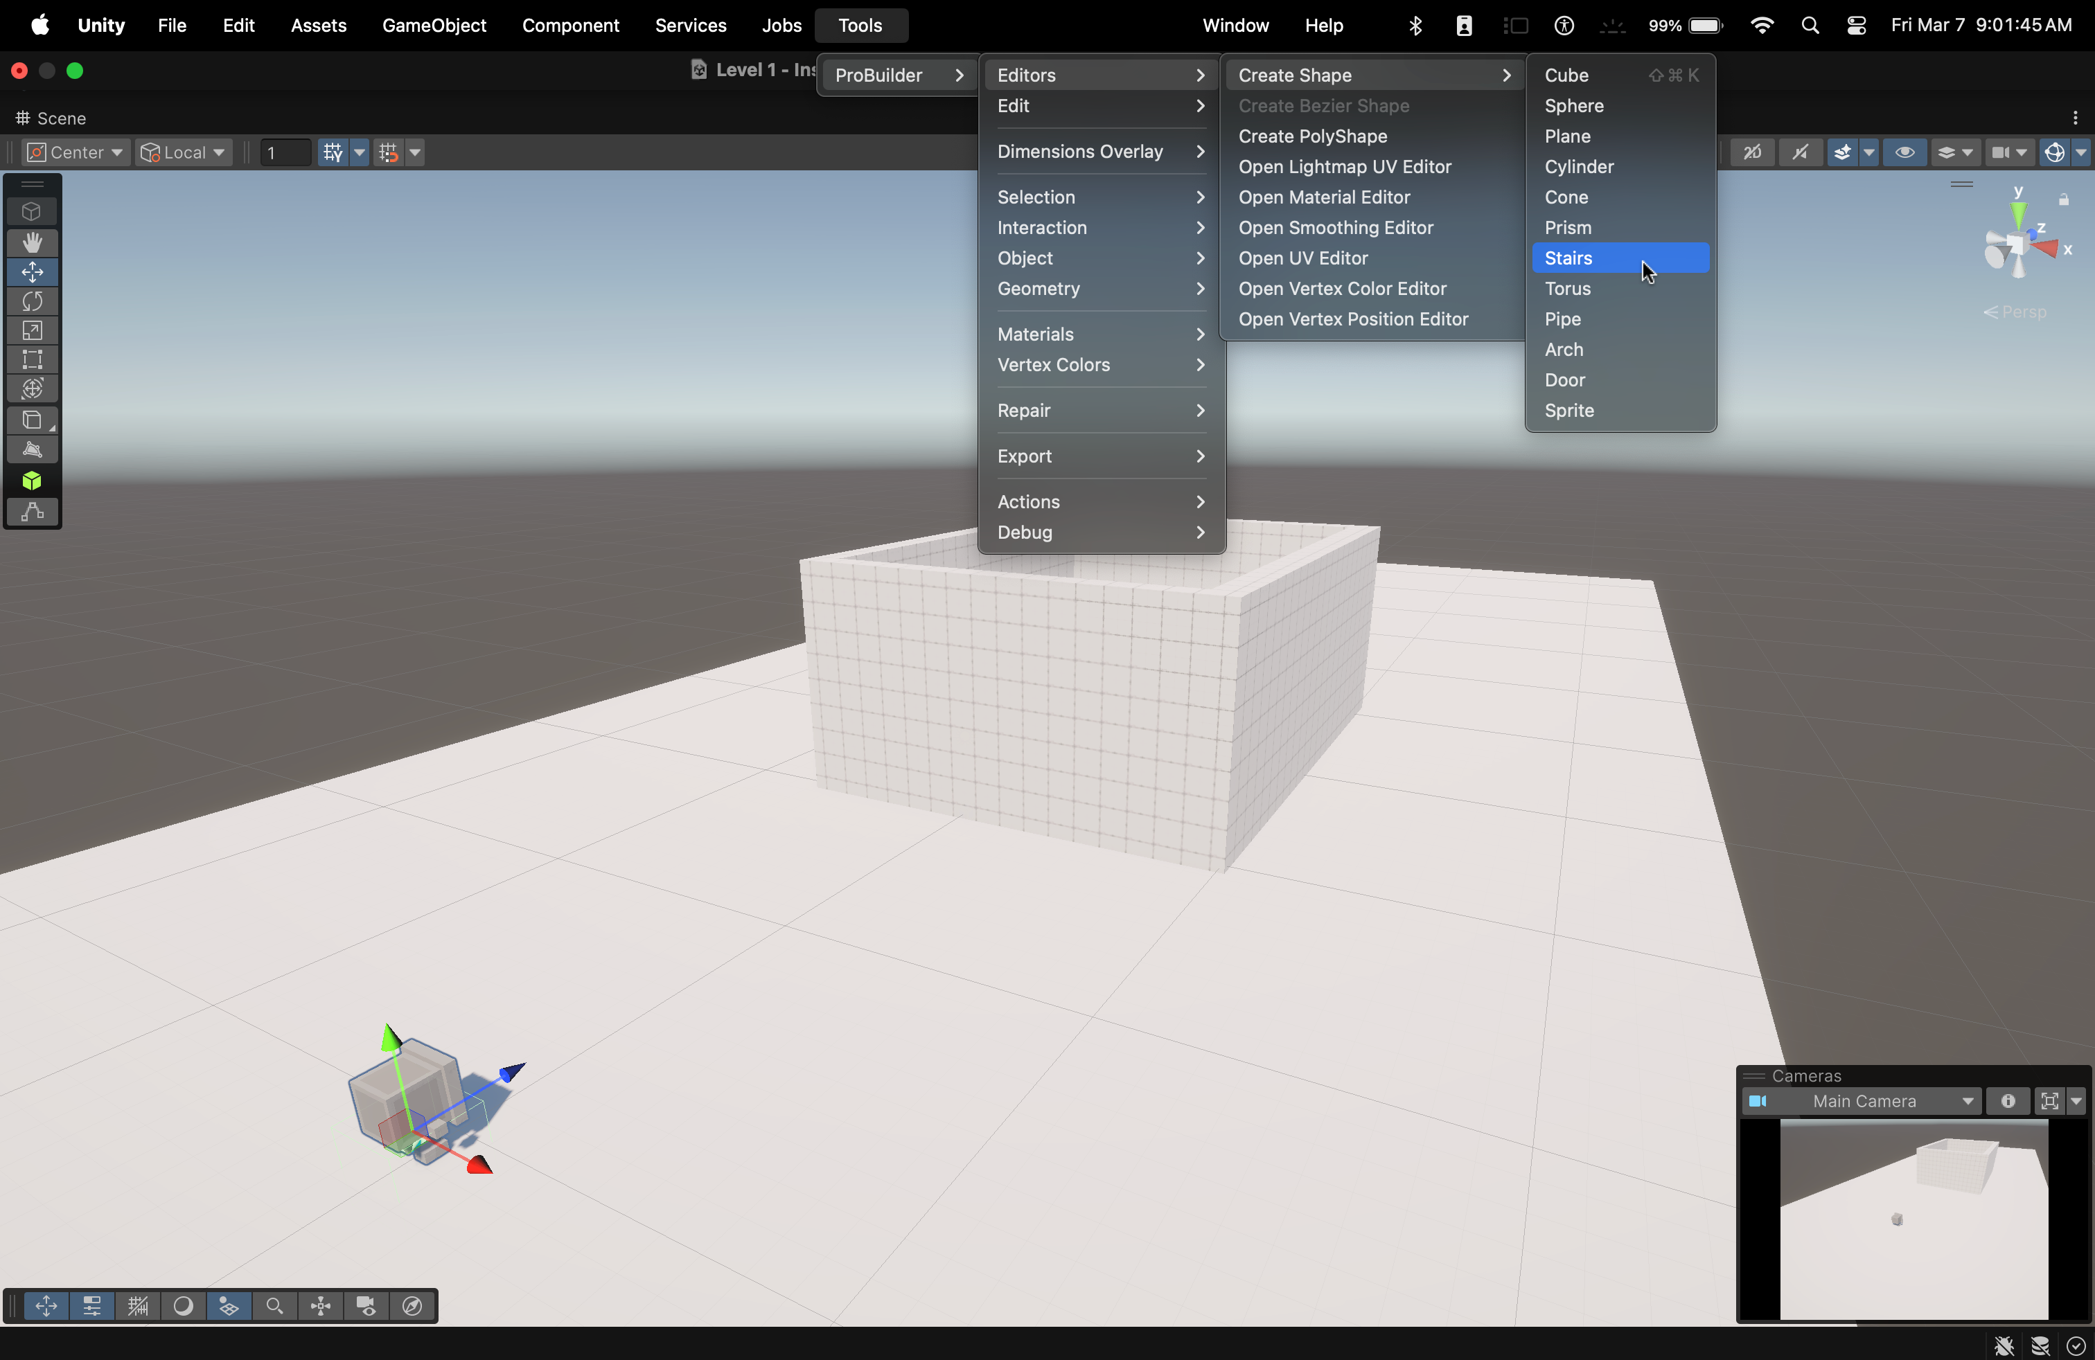Open the Window menu

pos(1235,26)
